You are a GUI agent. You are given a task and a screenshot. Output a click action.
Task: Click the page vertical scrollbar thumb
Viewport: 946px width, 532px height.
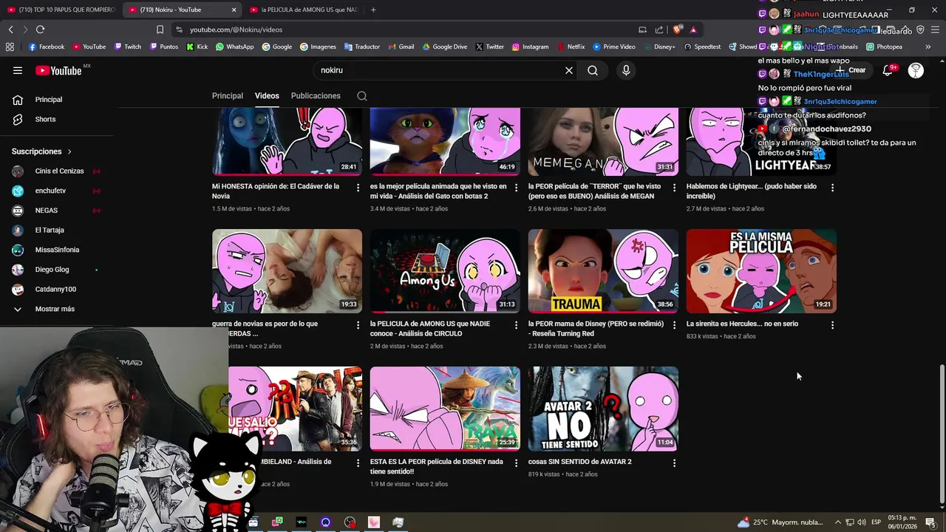[942, 433]
